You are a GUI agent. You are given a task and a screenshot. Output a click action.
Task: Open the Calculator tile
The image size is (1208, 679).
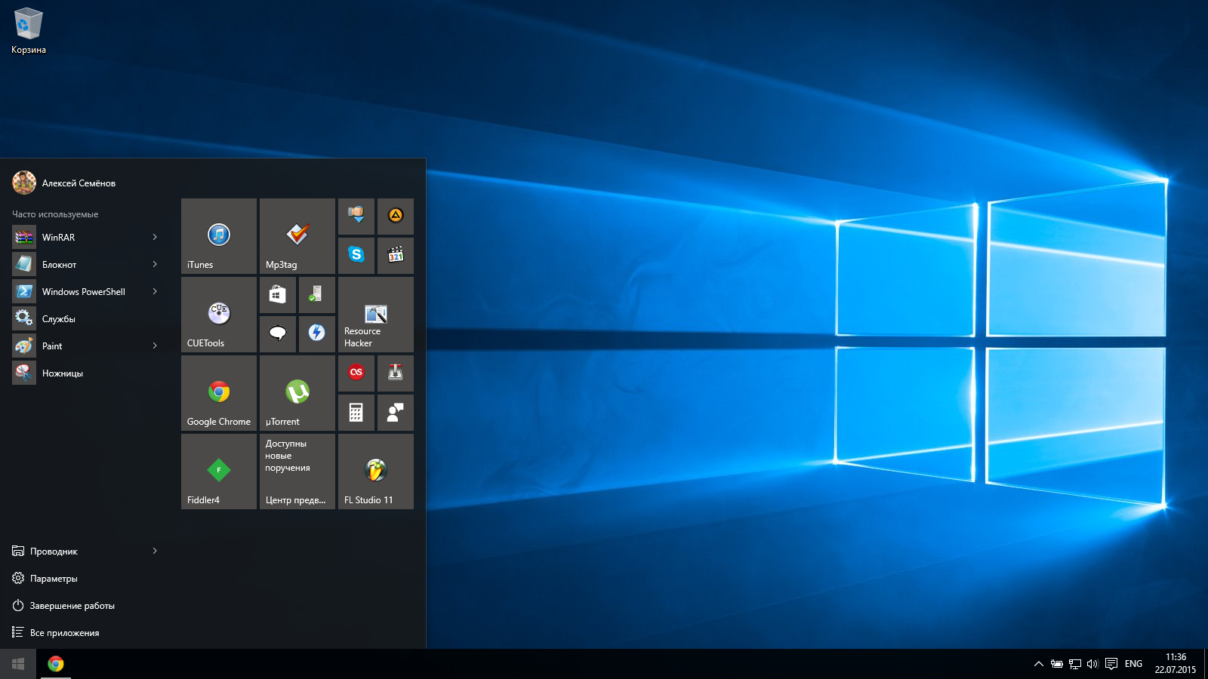356,413
